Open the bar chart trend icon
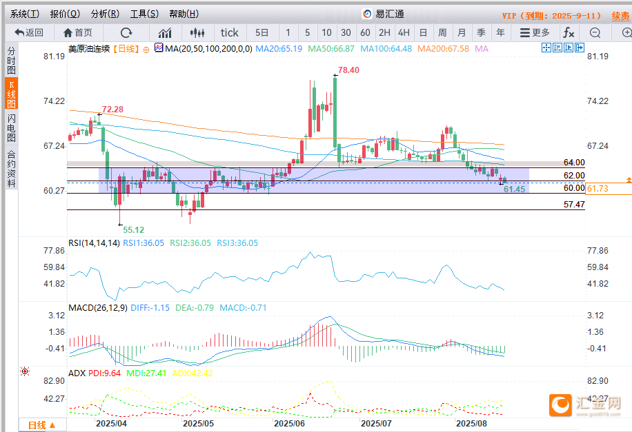Screen dimensions: 632x432 pos(165,32)
